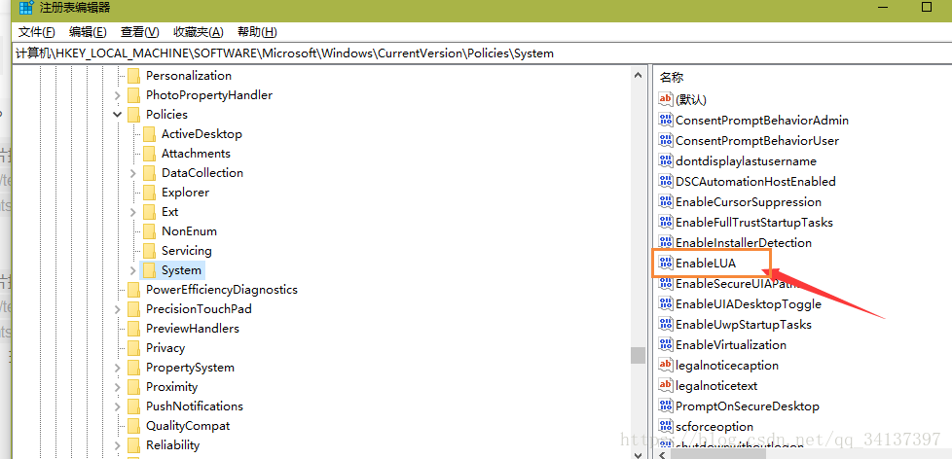Open the 帮助(H) menu
Viewport: 952px width, 459px height.
(x=257, y=32)
